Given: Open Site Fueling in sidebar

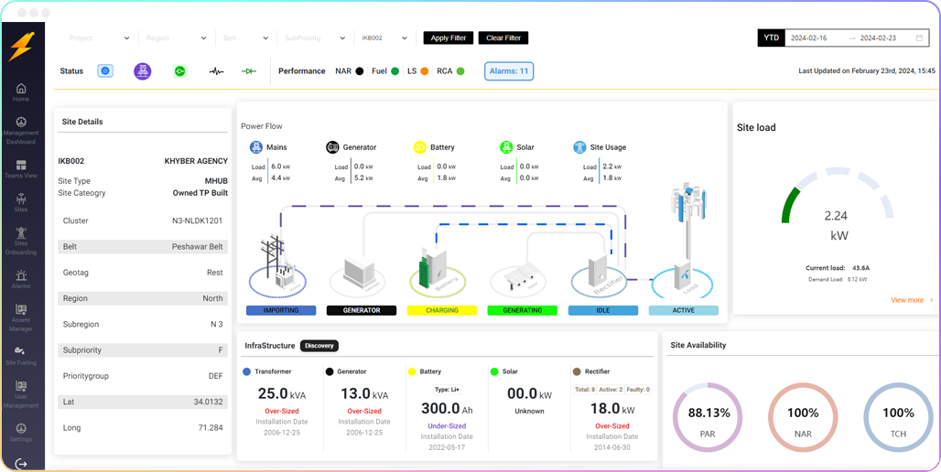Looking at the screenshot, I should (x=21, y=352).
